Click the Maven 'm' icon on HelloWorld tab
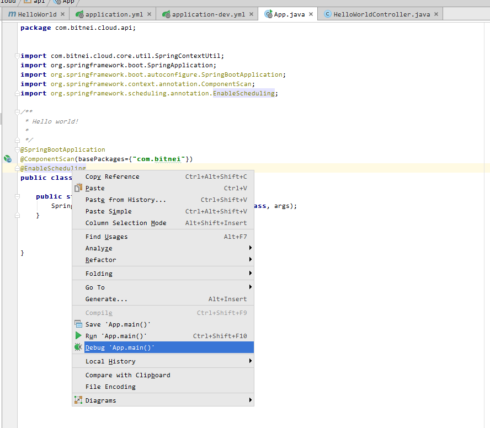This screenshot has width=490, height=428. tap(12, 14)
